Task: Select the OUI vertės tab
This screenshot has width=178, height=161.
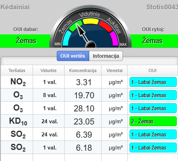Action: pos(73,56)
